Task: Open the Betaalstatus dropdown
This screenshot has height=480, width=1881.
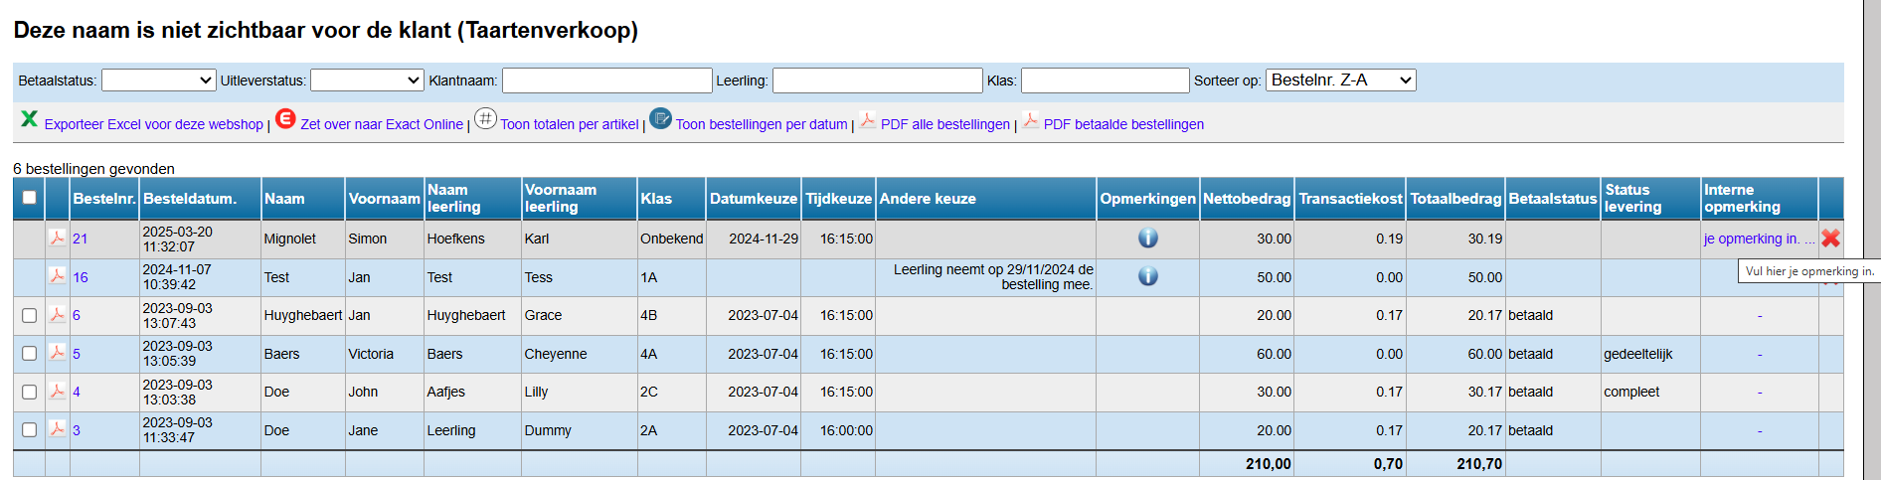Action: point(159,80)
